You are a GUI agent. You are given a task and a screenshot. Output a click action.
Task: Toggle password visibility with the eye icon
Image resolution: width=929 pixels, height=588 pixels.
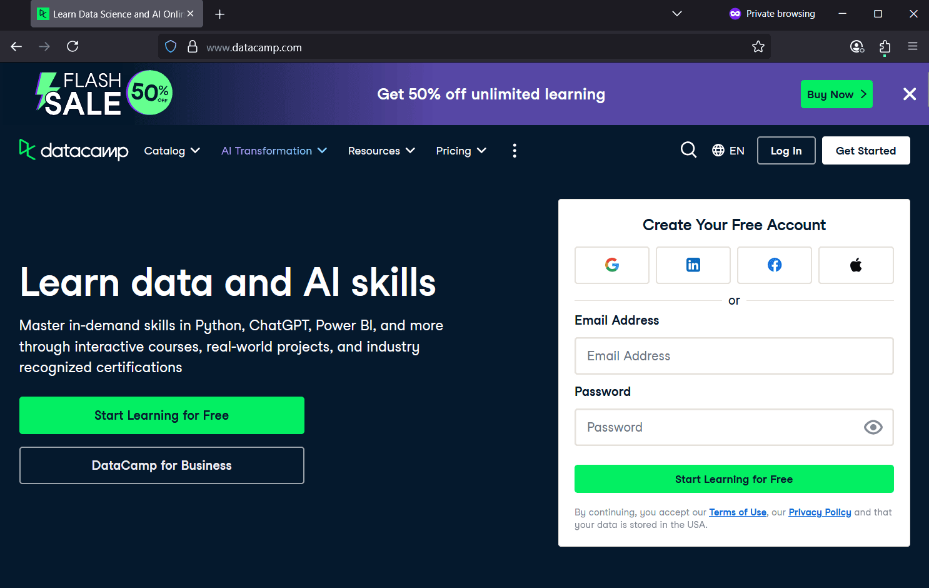point(873,427)
